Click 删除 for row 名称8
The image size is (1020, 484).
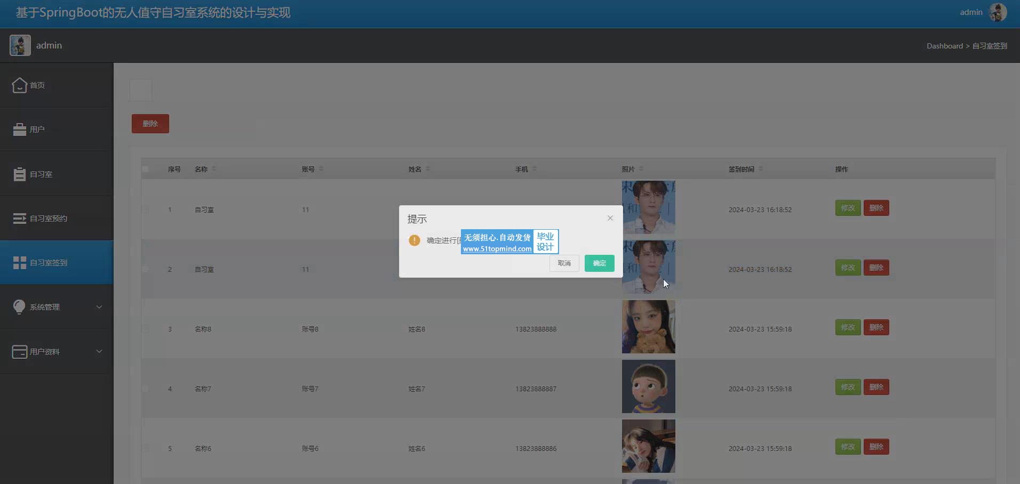pyautogui.click(x=876, y=327)
